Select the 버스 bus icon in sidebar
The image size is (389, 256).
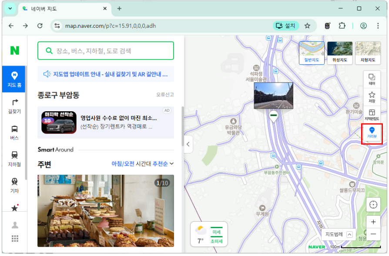tap(14, 132)
